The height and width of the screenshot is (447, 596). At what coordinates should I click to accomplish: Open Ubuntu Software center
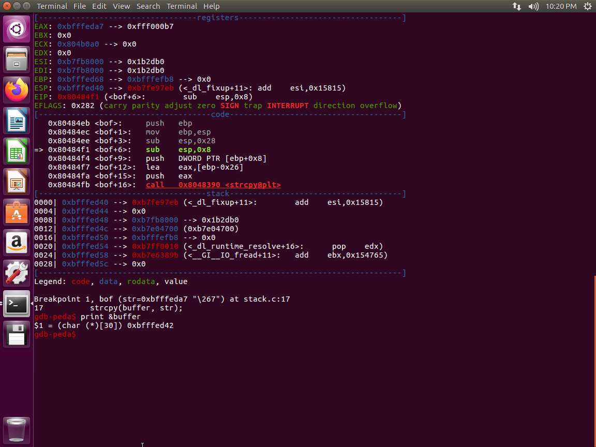[17, 212]
